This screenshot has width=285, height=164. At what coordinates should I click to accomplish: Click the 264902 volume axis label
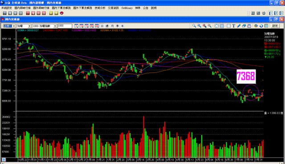pyautogui.click(x=6, y=117)
